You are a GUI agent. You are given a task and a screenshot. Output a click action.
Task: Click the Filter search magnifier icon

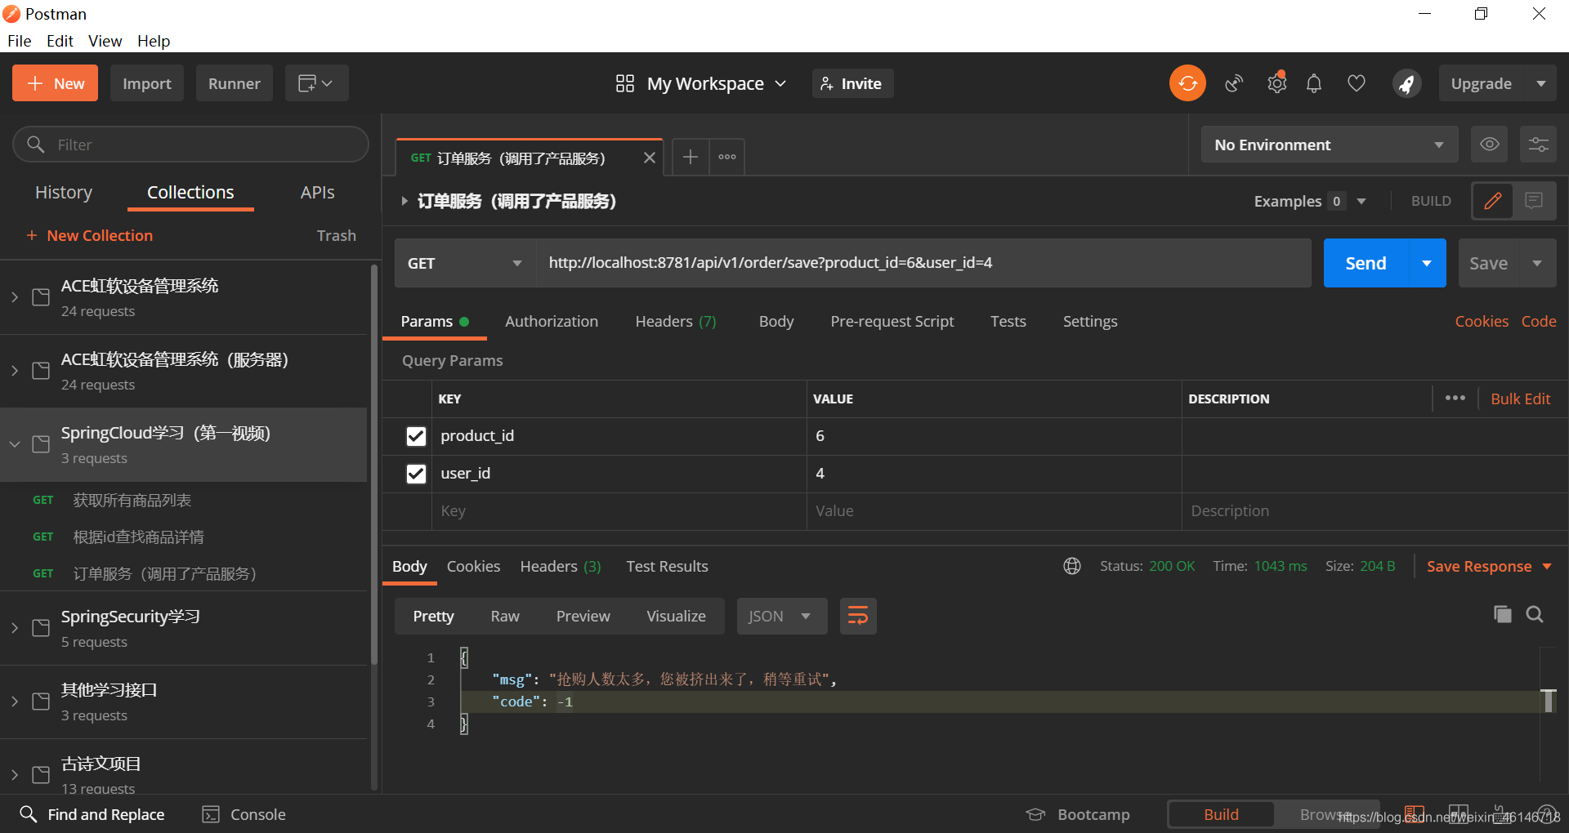pyautogui.click(x=35, y=145)
